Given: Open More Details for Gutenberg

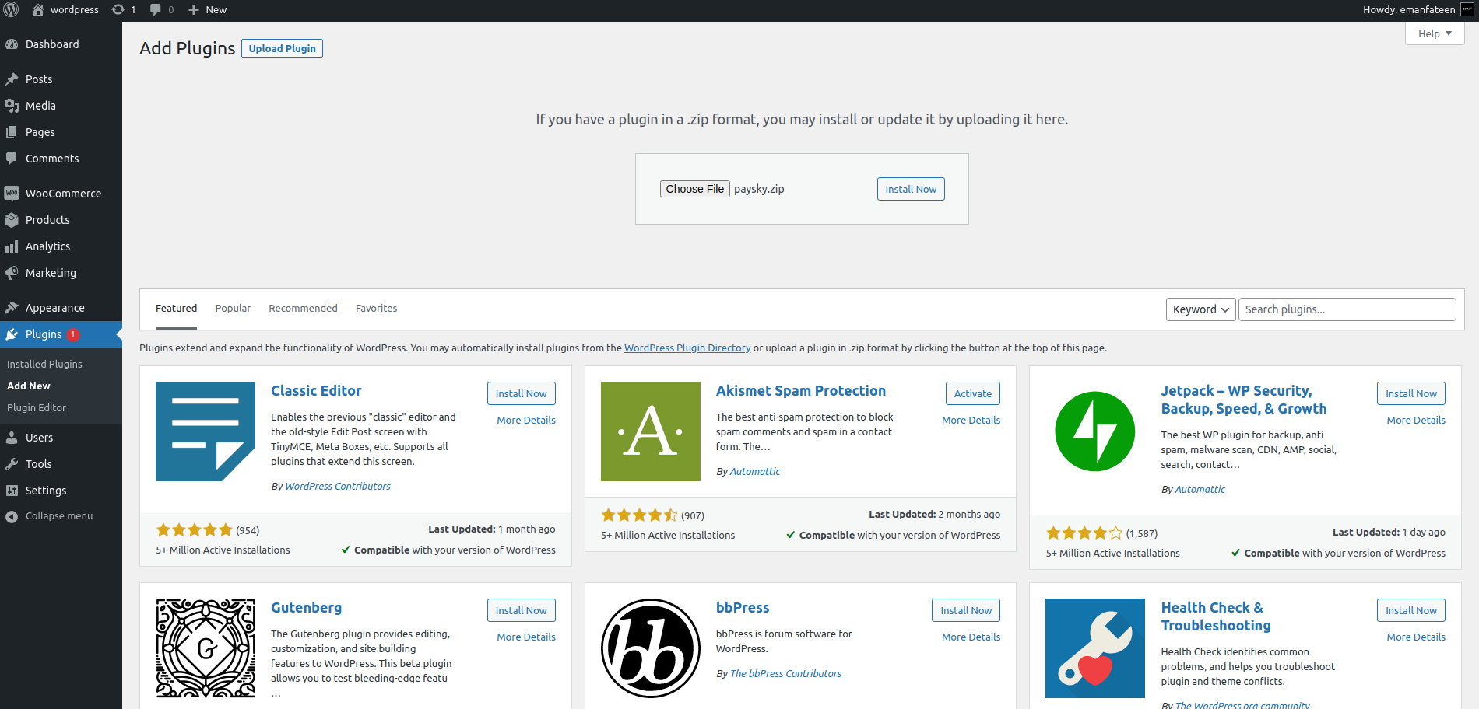Looking at the screenshot, I should click(x=526, y=637).
